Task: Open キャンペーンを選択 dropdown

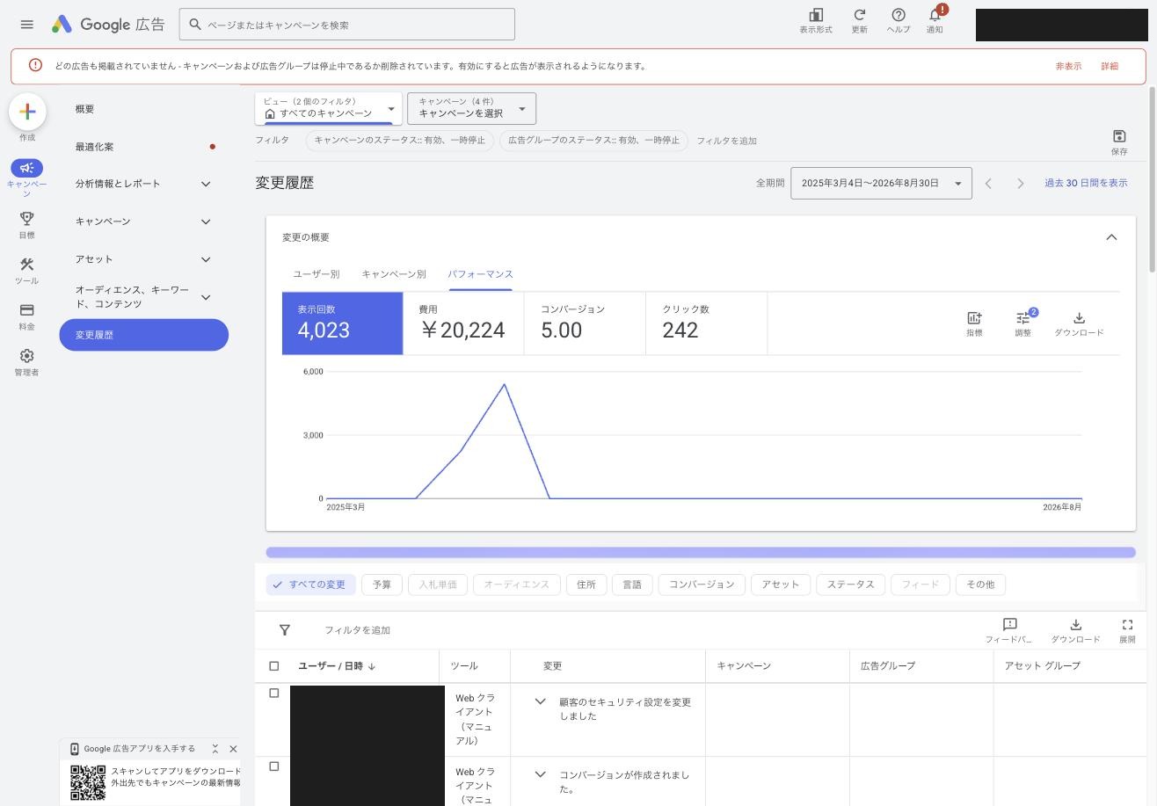Action: 471,108
